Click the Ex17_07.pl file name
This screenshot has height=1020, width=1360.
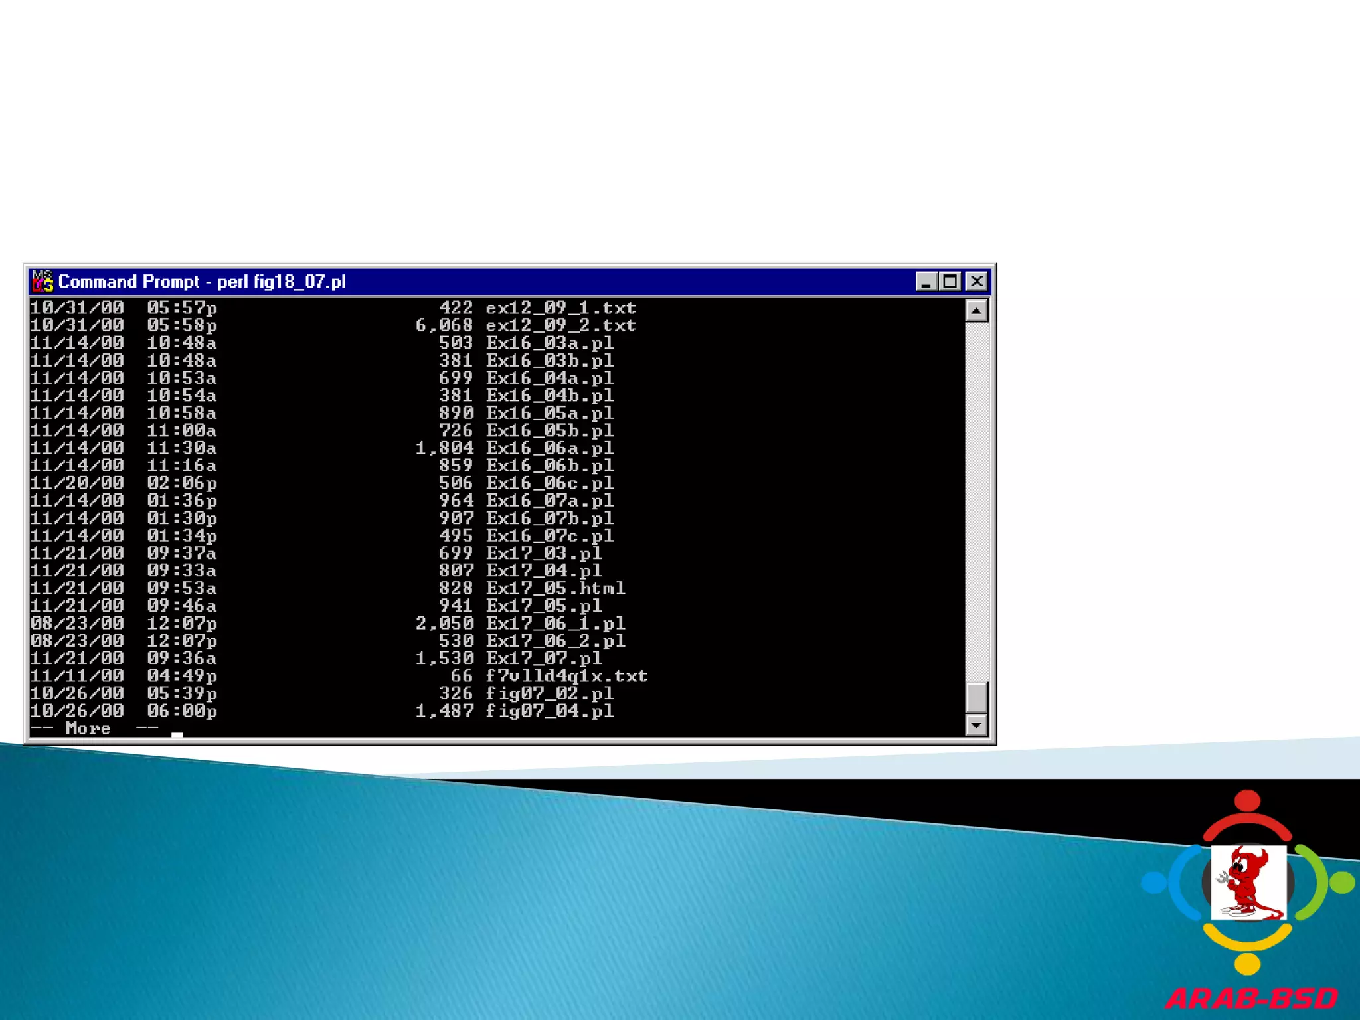click(543, 658)
